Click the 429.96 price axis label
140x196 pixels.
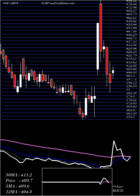(131, 48)
